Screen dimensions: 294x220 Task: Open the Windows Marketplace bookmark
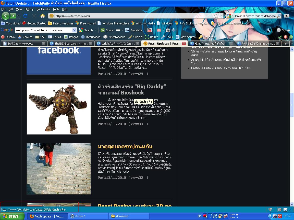(x=113, y=23)
